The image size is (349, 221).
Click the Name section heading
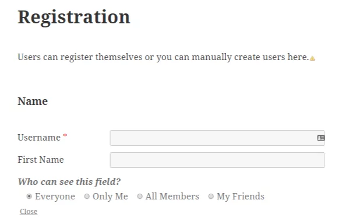pos(33,101)
